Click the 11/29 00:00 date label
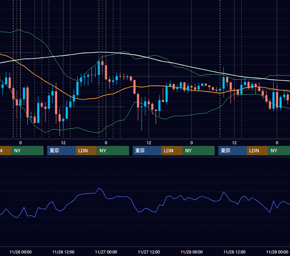This screenshot has width=290, height=256. click(x=277, y=252)
